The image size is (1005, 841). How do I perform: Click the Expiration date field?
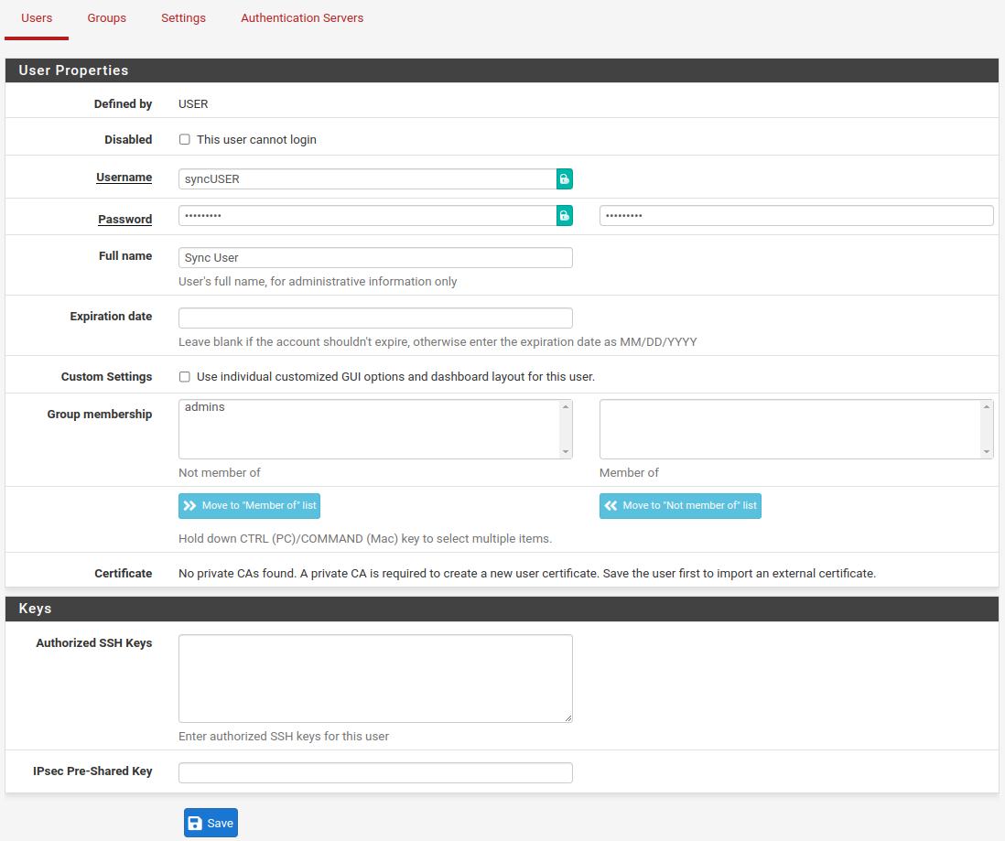coord(375,318)
